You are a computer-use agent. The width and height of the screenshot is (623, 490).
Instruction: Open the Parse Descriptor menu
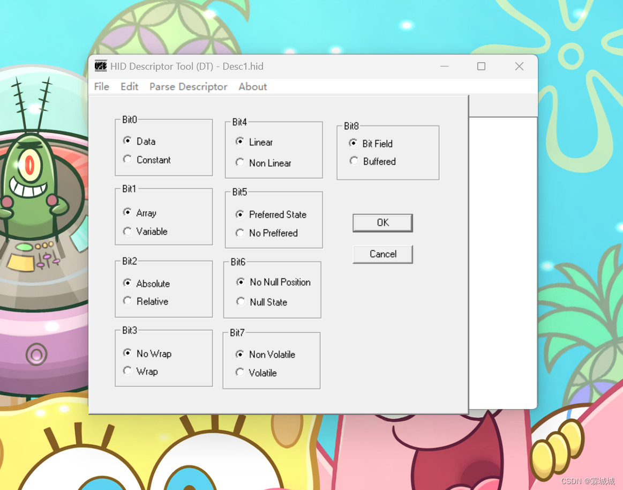[x=189, y=87]
